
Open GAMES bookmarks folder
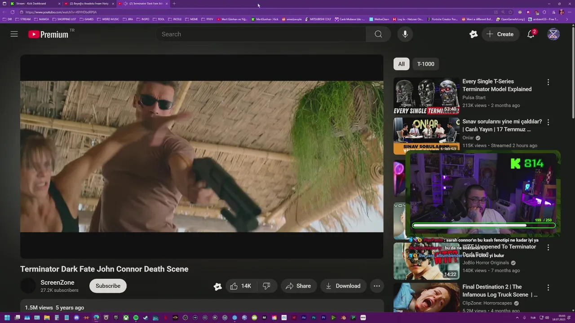[x=87, y=19]
